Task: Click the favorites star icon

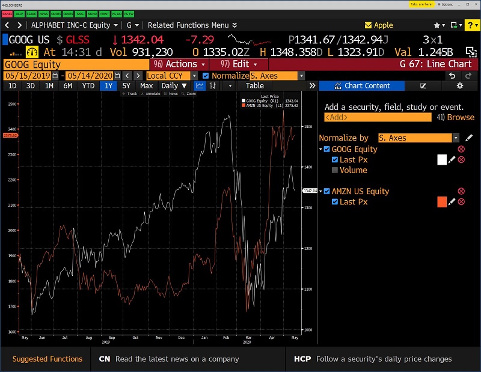Action: pyautogui.click(x=437, y=25)
